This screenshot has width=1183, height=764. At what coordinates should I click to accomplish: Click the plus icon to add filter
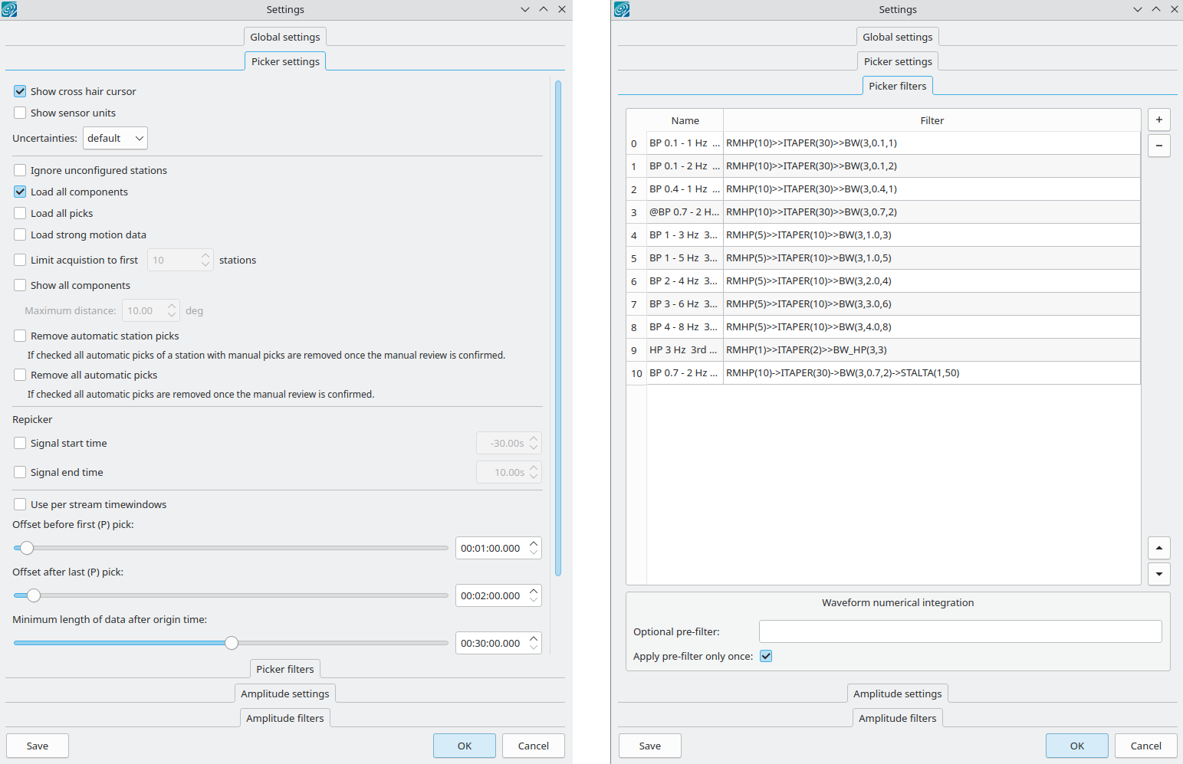(x=1158, y=120)
